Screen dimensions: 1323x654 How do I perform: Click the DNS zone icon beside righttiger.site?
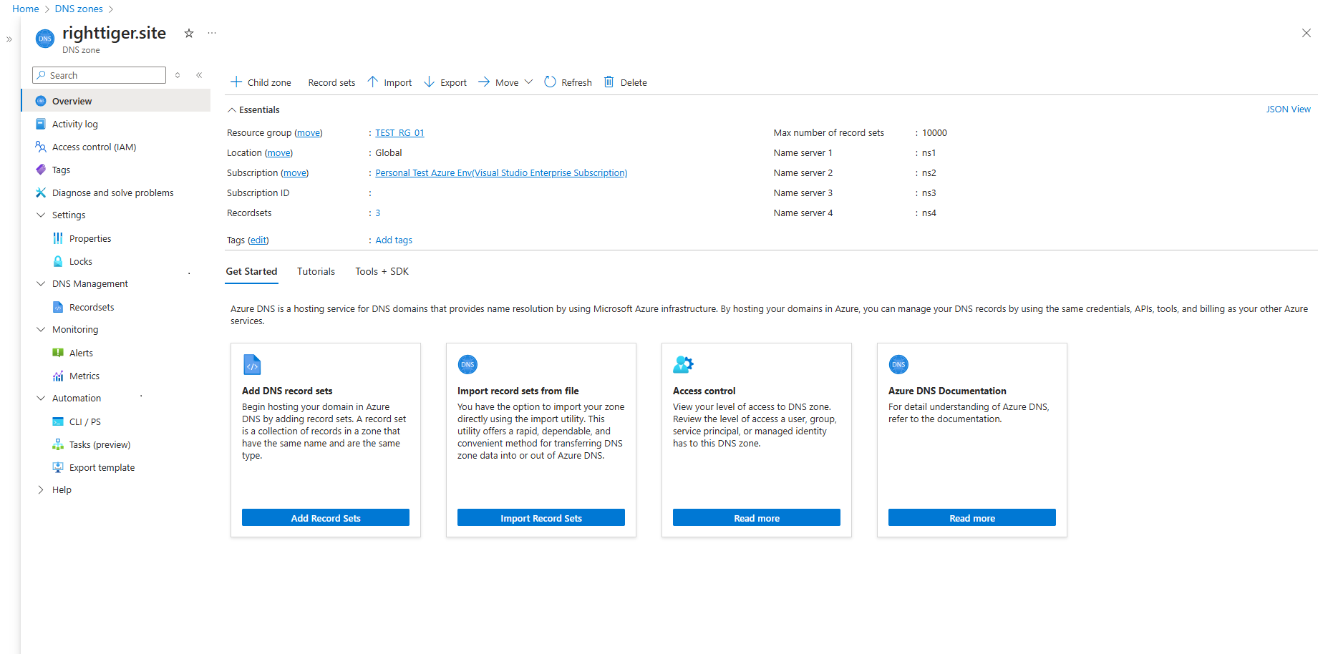[45, 39]
